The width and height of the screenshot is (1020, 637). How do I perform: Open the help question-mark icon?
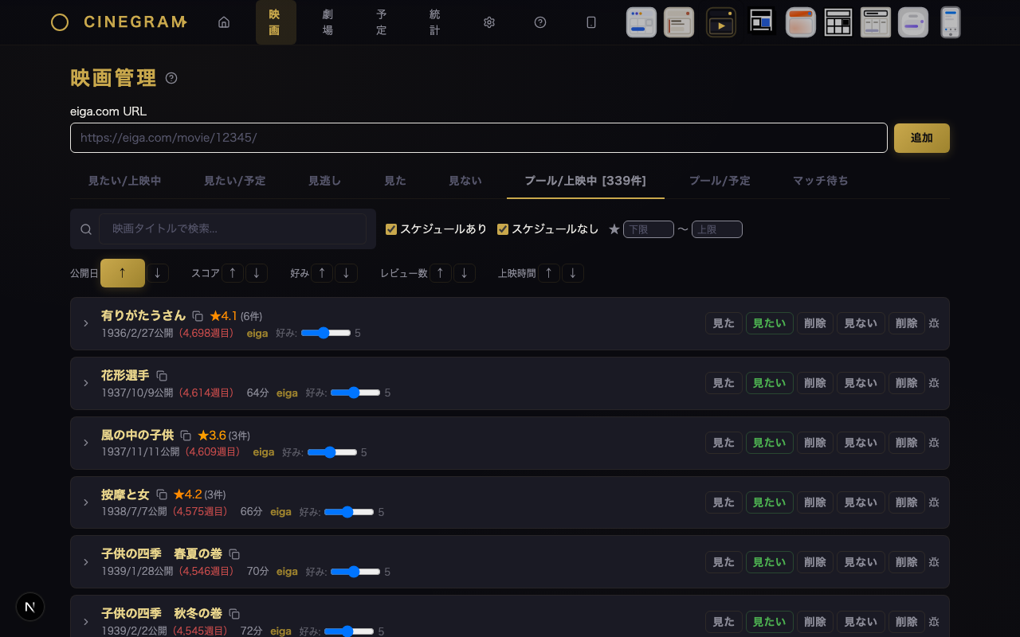[540, 22]
